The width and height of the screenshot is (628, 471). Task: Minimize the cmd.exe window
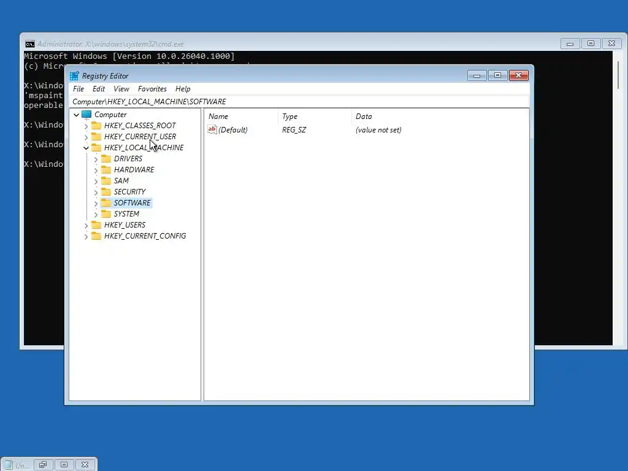pyautogui.click(x=570, y=44)
